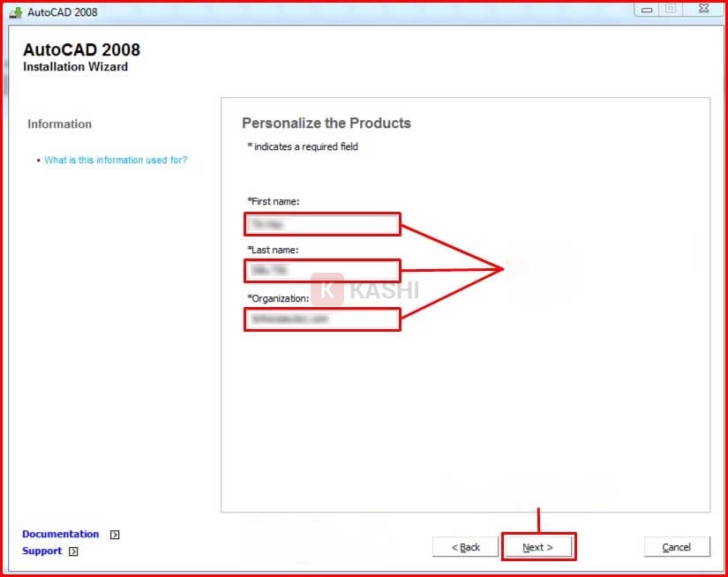Click the AutoCAD 2008 title bar icon
Viewport: 728px width, 577px height.
[16, 12]
